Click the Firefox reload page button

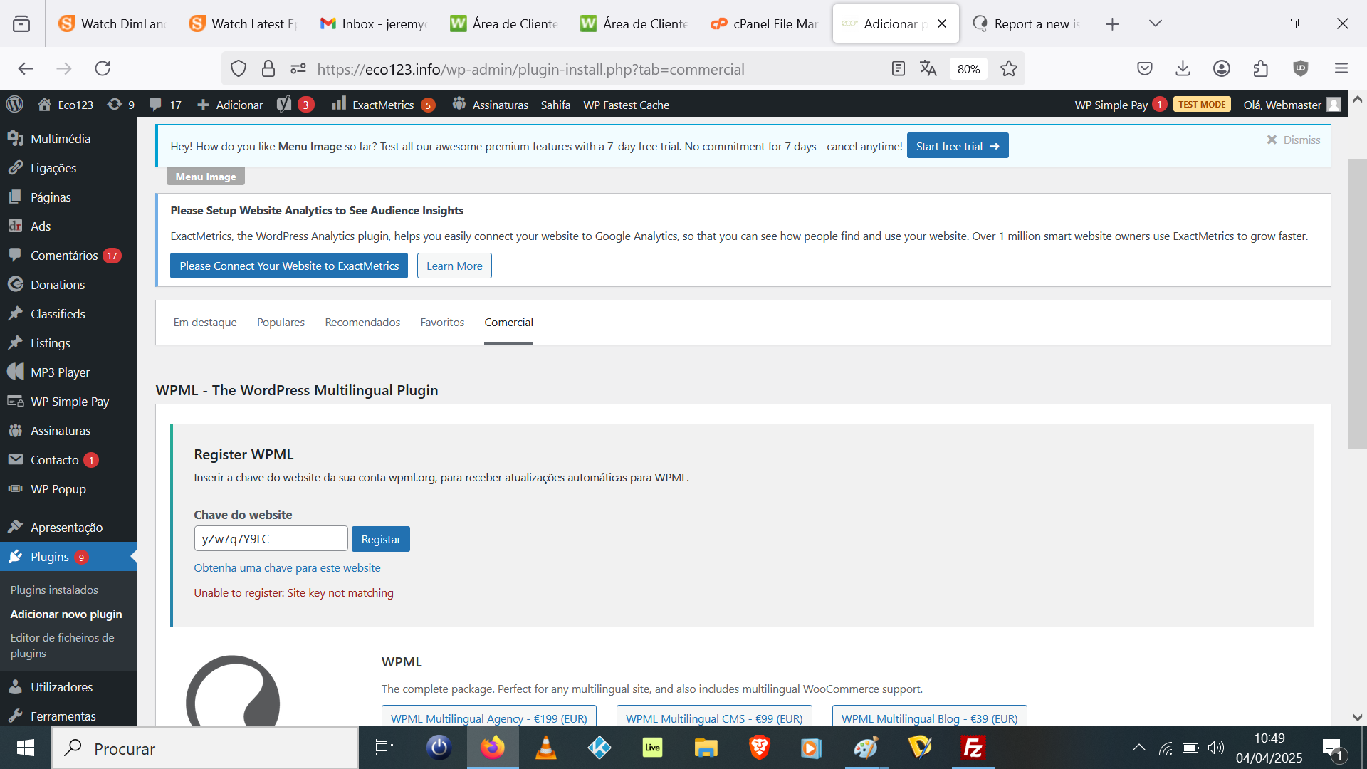tap(103, 68)
